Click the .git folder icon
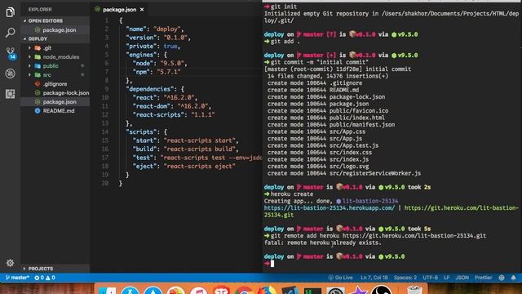522x294 pixels. pyautogui.click(x=38, y=48)
